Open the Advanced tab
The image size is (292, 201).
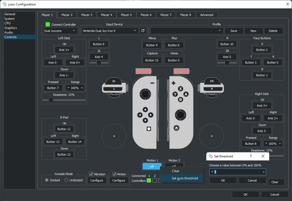point(207,15)
